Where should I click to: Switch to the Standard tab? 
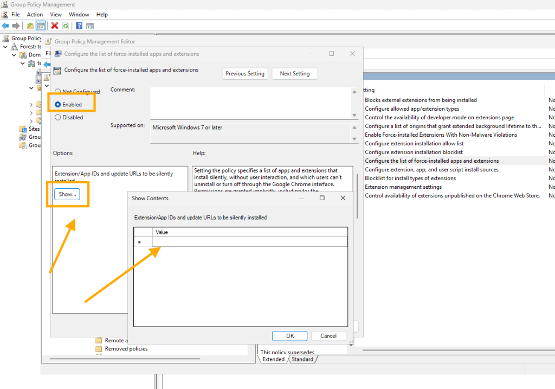(302, 359)
